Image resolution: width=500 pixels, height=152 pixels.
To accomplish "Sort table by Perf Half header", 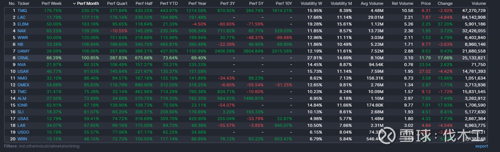I will pyautogui.click(x=143, y=3).
